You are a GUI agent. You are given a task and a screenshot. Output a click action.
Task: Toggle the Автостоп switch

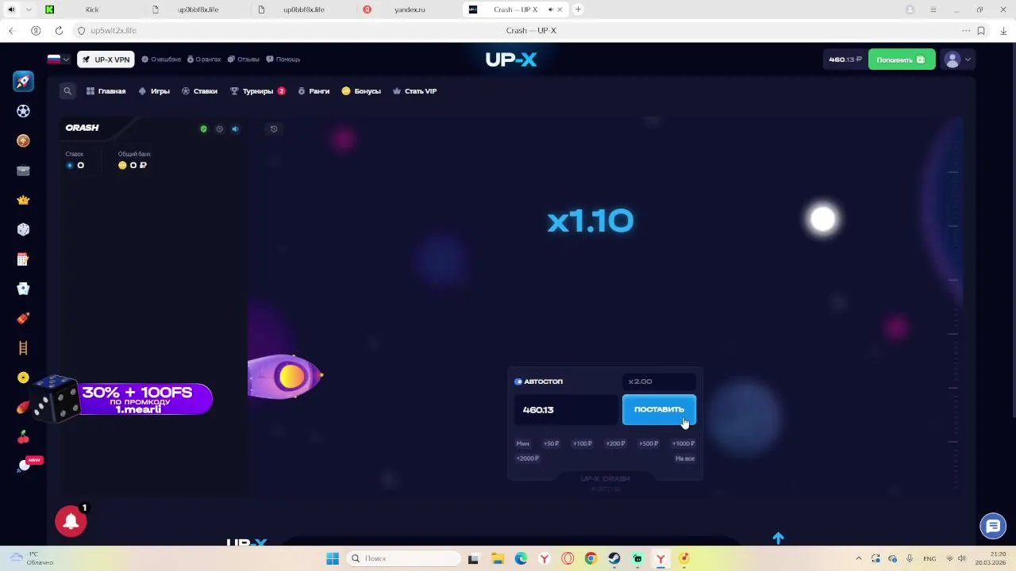click(518, 381)
